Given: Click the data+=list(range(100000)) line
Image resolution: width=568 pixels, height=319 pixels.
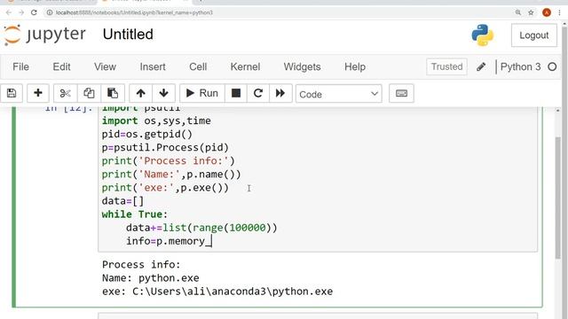Looking at the screenshot, I should pyautogui.click(x=201, y=228).
